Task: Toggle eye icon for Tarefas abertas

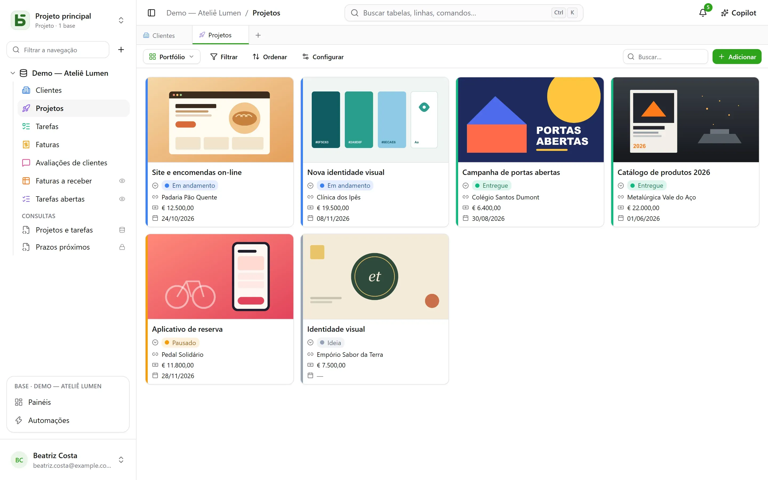Action: [x=122, y=199]
